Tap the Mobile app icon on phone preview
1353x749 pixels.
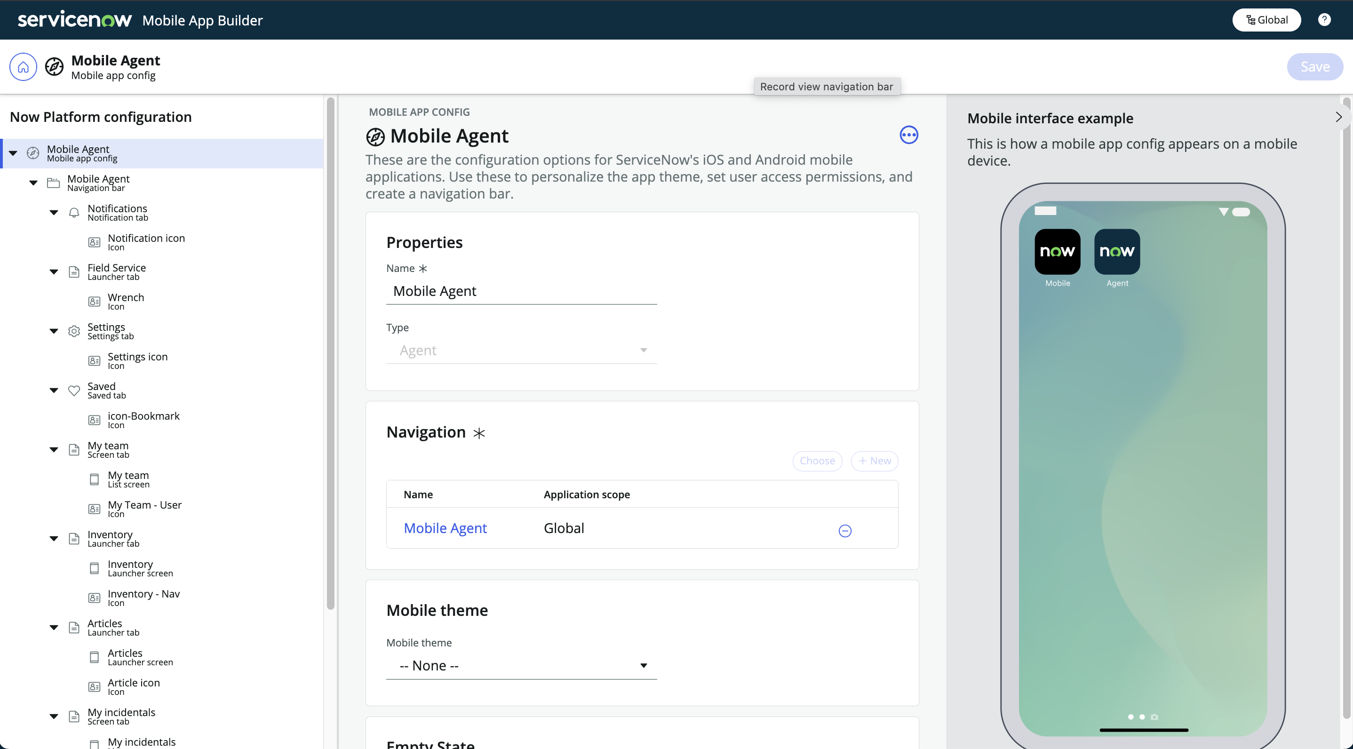1057,252
